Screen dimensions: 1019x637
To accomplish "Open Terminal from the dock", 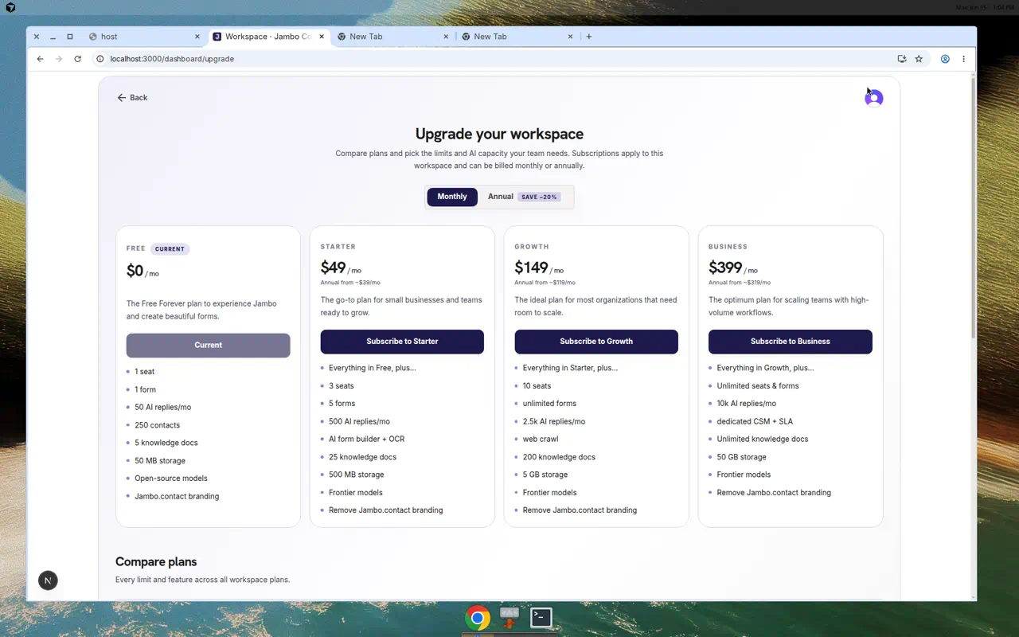I will (541, 617).
